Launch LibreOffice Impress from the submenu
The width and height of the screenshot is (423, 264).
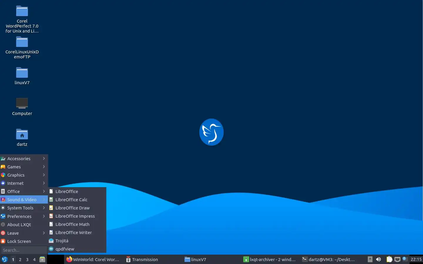coord(77,216)
